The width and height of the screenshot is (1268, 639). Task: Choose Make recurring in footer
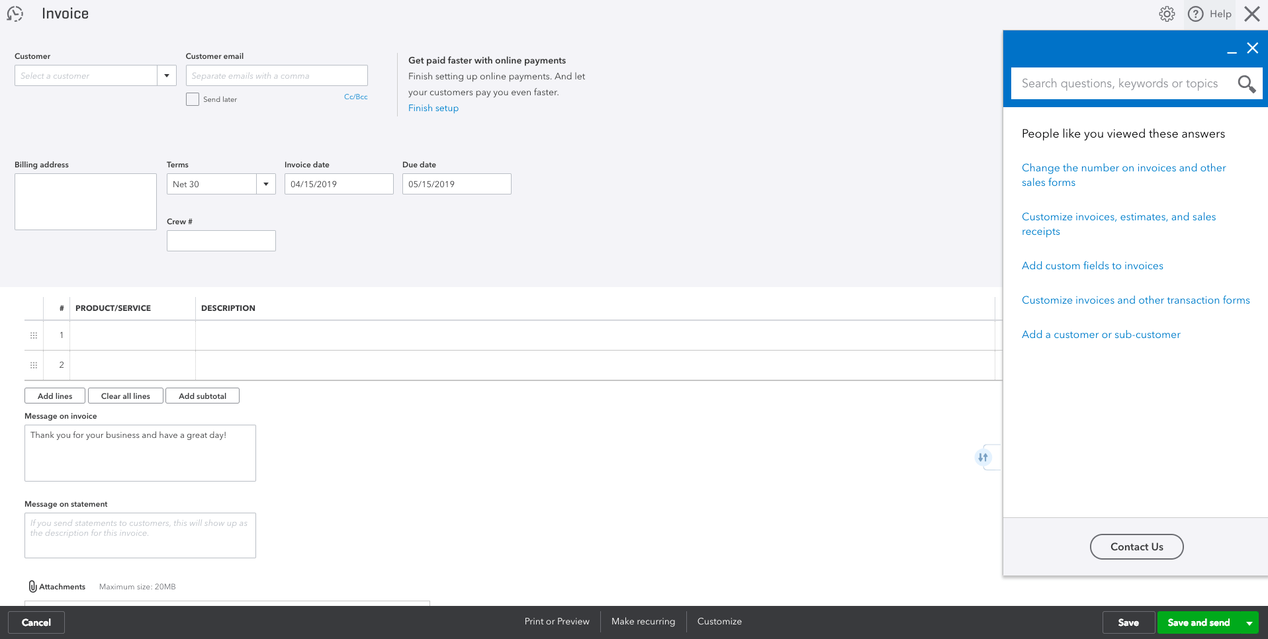coord(643,621)
